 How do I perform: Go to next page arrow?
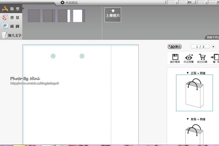tap(213, 47)
